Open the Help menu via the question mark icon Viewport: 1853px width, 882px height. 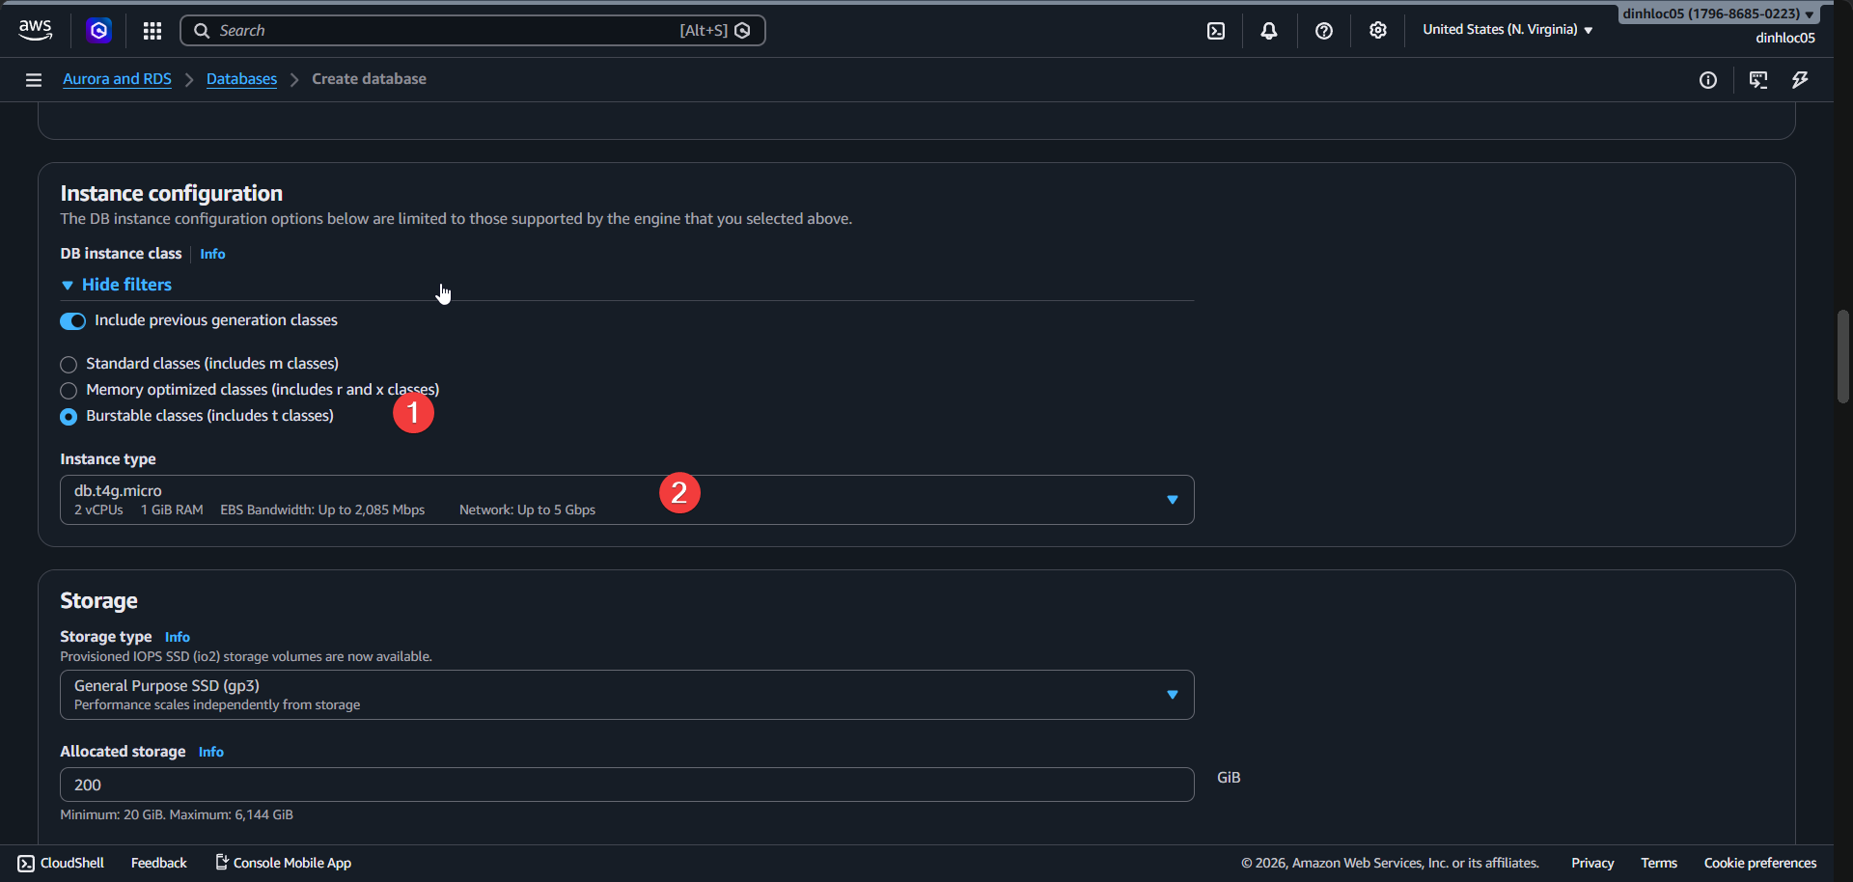1323,30
